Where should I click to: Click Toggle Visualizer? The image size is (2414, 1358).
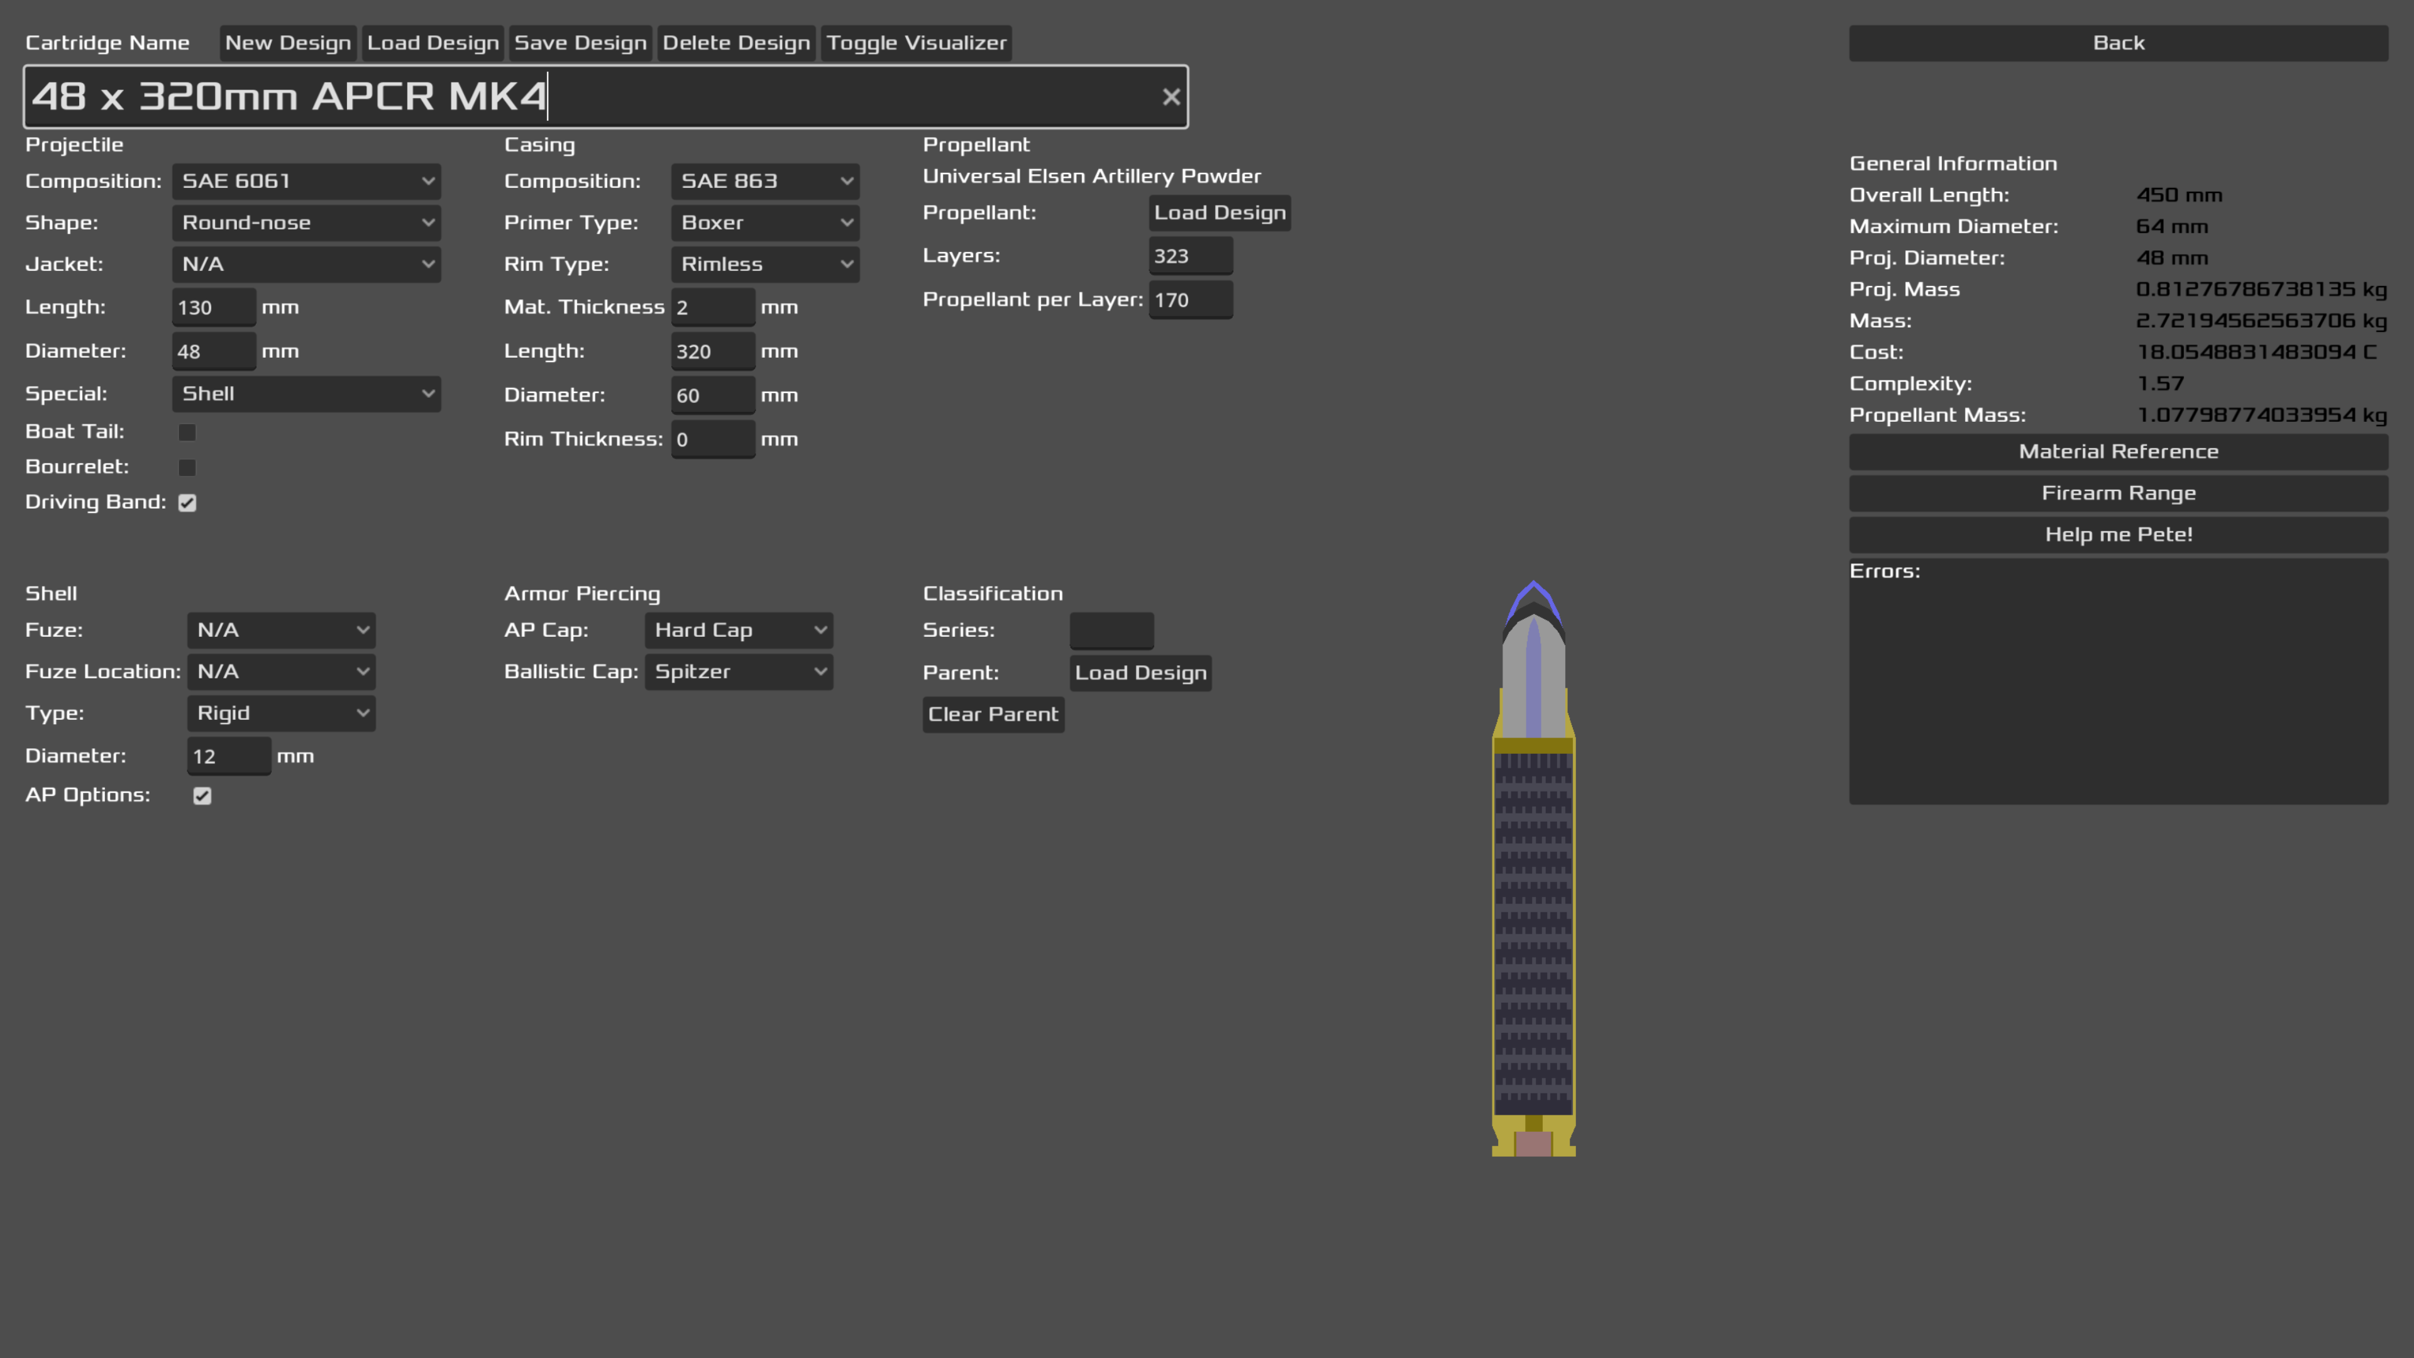click(x=917, y=42)
